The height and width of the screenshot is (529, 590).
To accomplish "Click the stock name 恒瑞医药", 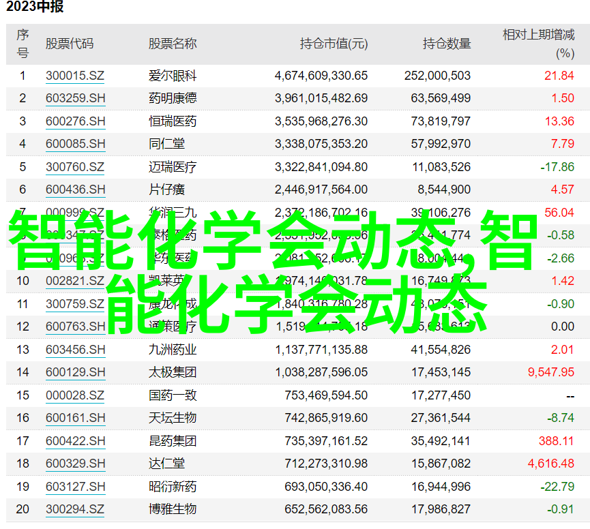I will 173,121.
